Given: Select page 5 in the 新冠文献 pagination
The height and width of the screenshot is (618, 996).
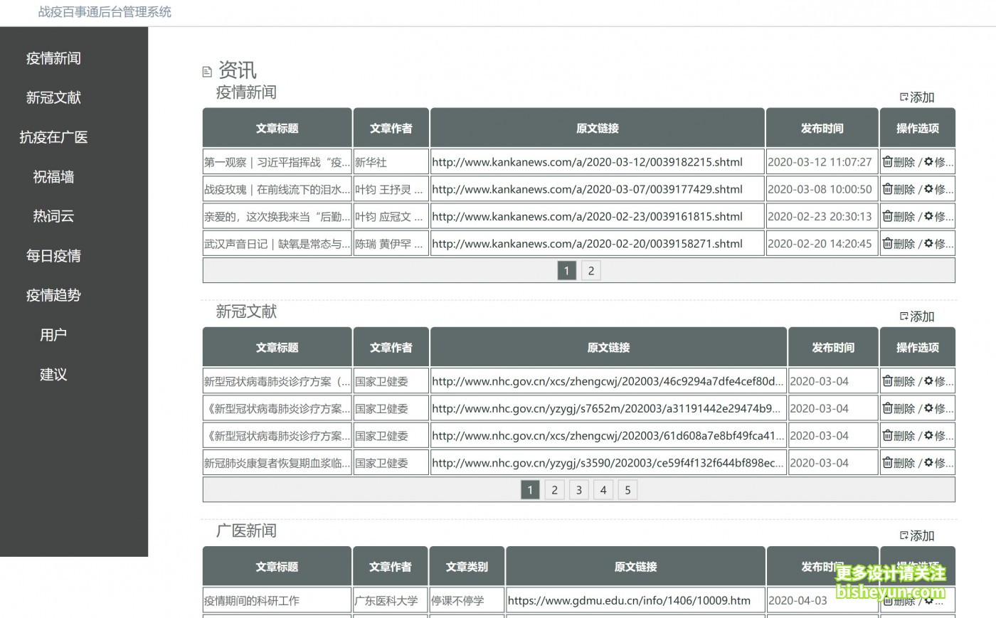Looking at the screenshot, I should [x=627, y=489].
